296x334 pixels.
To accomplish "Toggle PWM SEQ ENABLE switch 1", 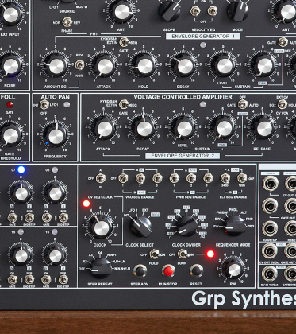I will (x=175, y=178).
